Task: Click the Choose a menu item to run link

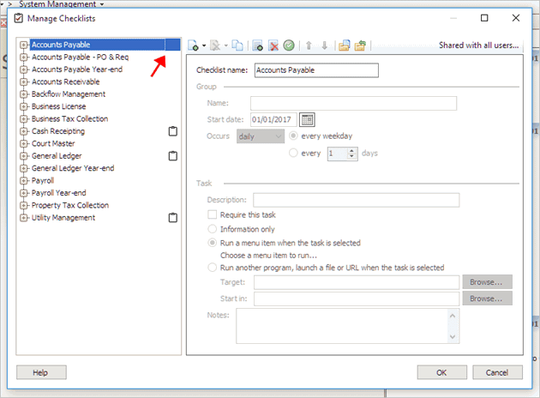Action: (268, 256)
